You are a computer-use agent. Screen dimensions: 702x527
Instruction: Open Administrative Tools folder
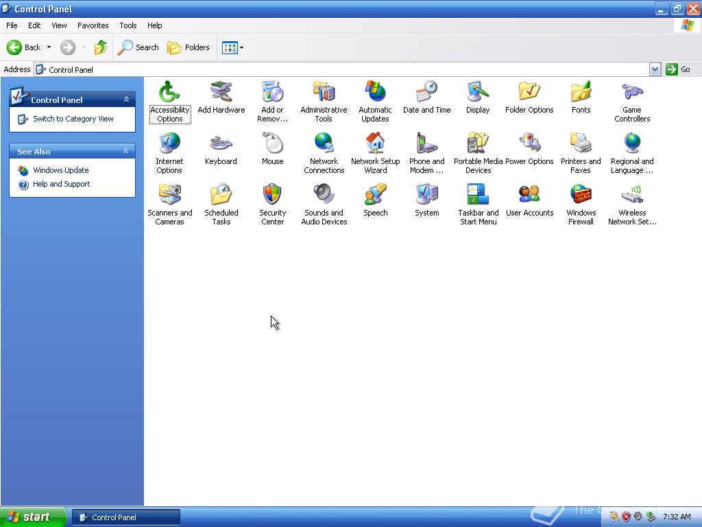[x=324, y=102]
